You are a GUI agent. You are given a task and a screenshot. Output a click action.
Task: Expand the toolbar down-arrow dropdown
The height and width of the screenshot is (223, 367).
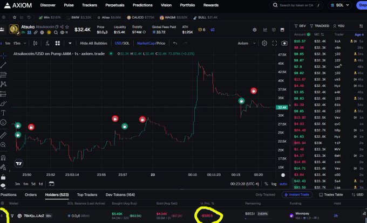click(70, 43)
